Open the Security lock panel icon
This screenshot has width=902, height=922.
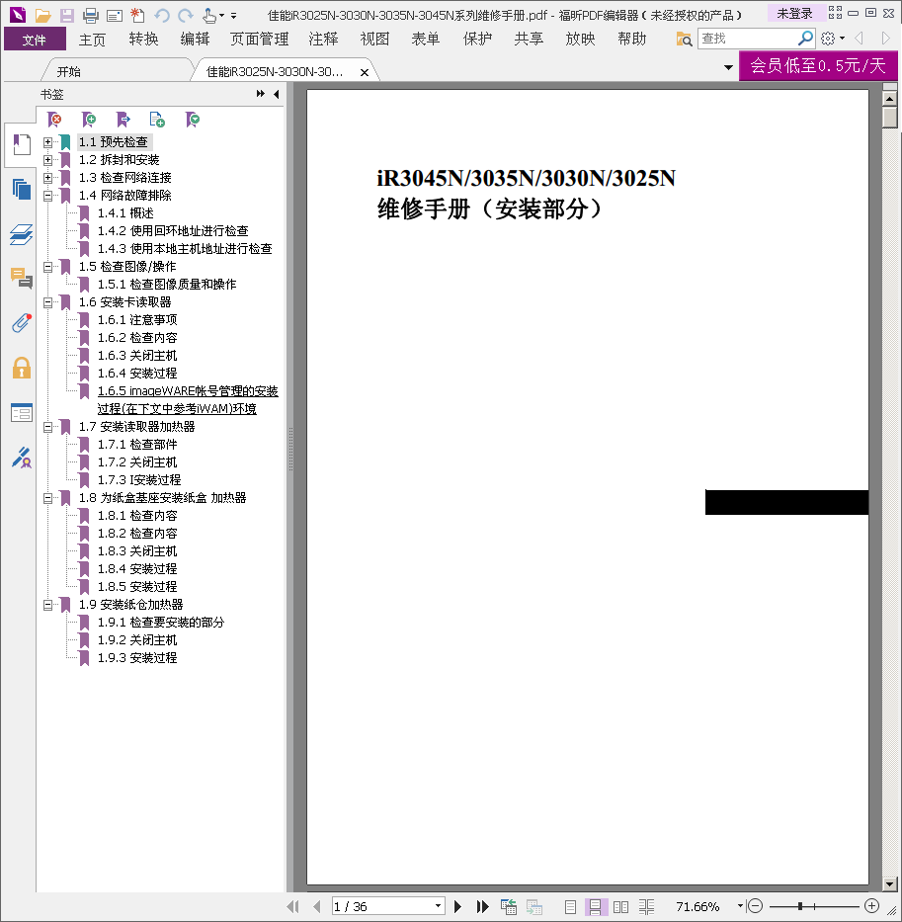pyautogui.click(x=21, y=368)
